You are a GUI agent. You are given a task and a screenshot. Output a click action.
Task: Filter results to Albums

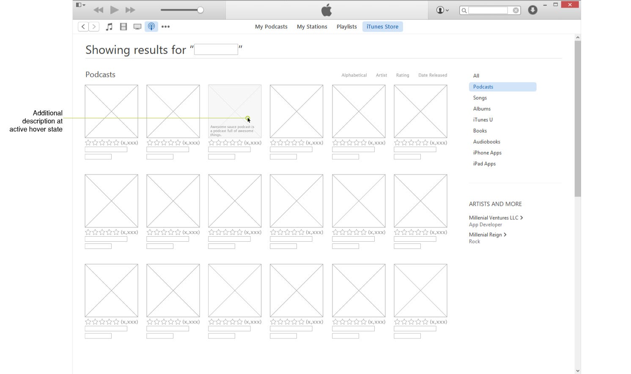click(x=482, y=109)
